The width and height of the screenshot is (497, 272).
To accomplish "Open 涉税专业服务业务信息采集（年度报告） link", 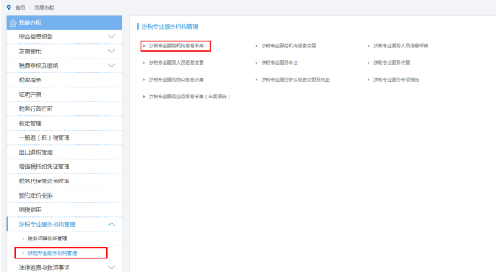I will pyautogui.click(x=189, y=96).
